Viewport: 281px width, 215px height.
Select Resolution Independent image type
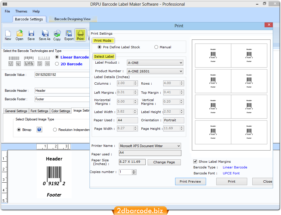pyautogui.click(x=55, y=130)
